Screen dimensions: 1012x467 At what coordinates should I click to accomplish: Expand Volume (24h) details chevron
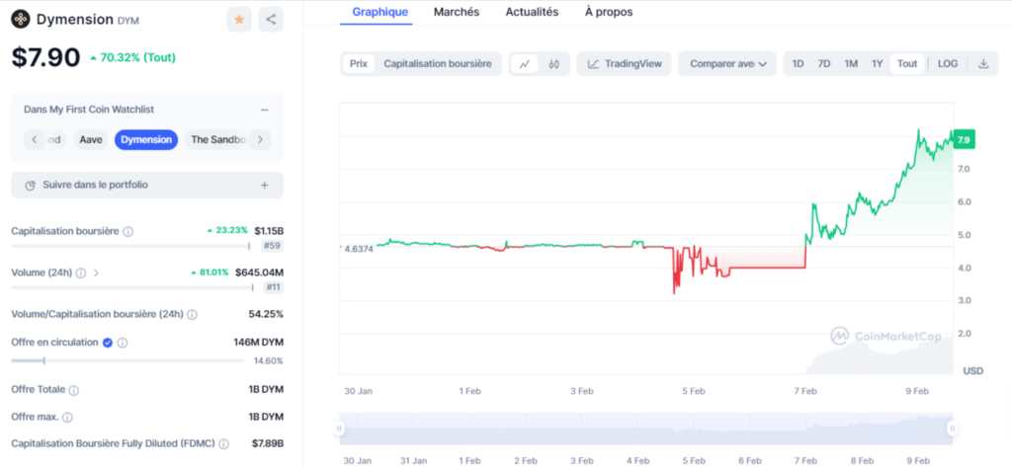96,272
